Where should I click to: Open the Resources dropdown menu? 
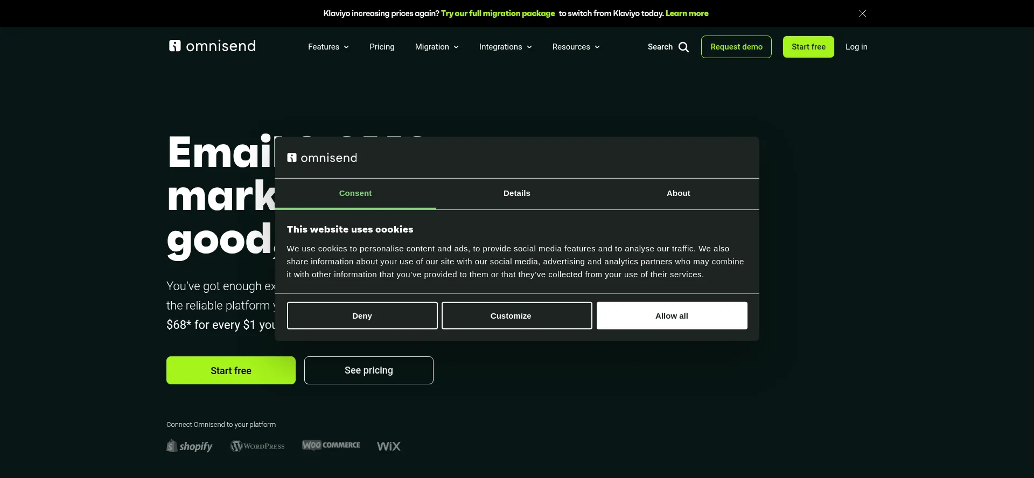(x=576, y=47)
